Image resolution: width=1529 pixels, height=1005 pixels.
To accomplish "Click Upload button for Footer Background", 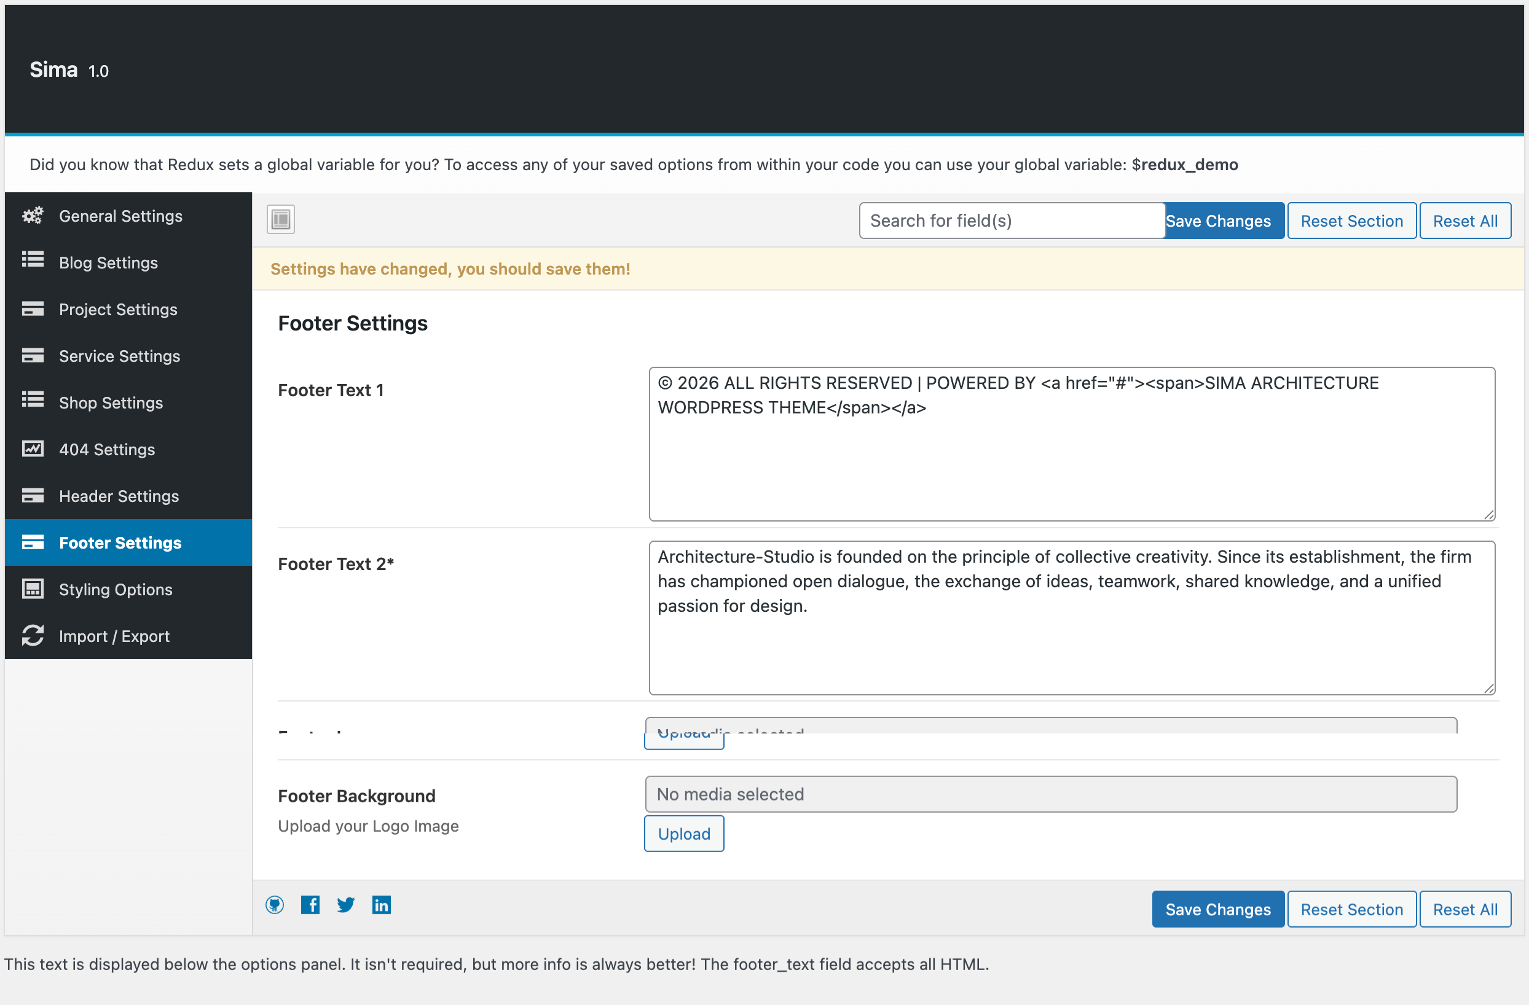I will pyautogui.click(x=684, y=834).
